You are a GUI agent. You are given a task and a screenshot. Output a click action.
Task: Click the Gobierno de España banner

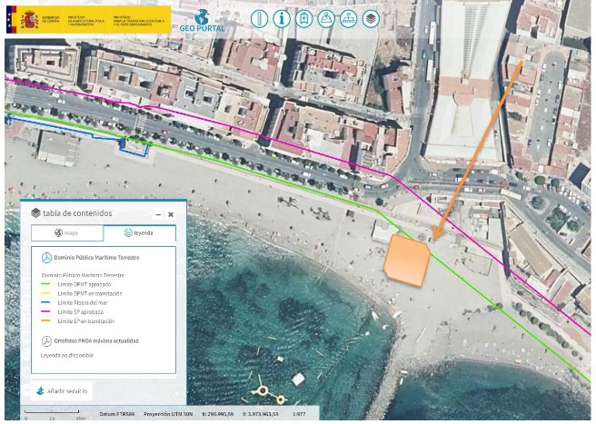(88, 19)
